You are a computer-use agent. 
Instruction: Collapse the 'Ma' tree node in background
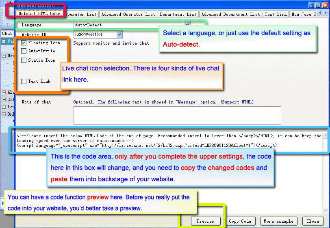point(4,56)
